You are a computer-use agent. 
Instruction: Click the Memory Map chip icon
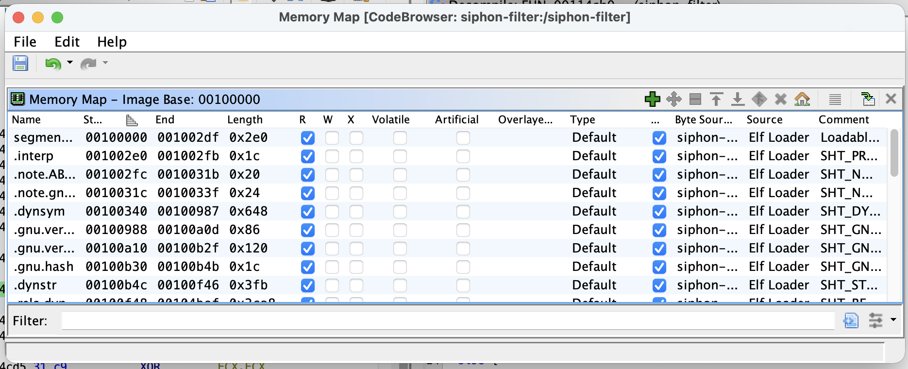[18, 99]
